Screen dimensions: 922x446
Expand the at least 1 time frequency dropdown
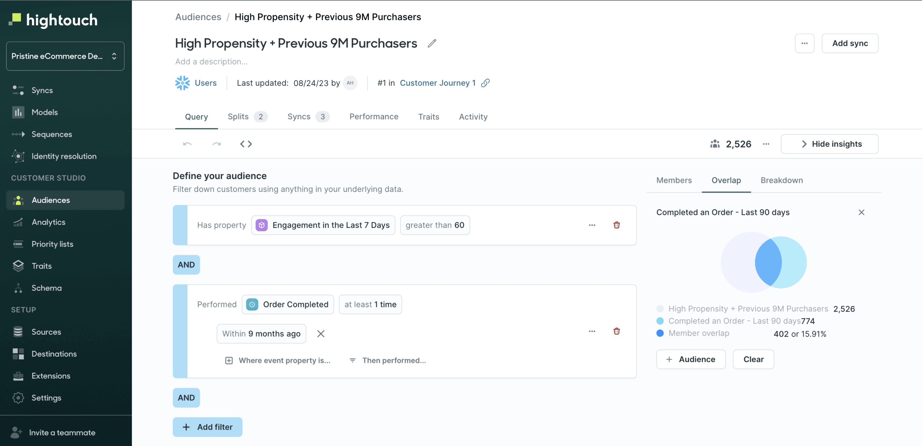tap(370, 305)
